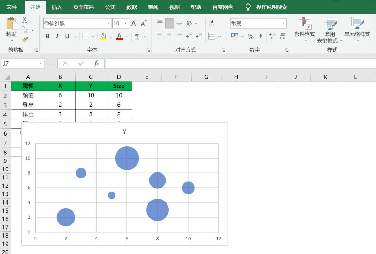This screenshot has width=376, height=254.
Task: Switch to the 插入 ribbon tab
Action: tap(57, 7)
